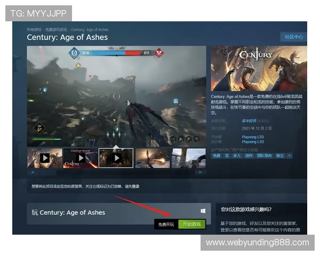The image size is (320, 256).
Task: Click the Century: Age of Ashes breadcrumb
Action: tap(90, 30)
